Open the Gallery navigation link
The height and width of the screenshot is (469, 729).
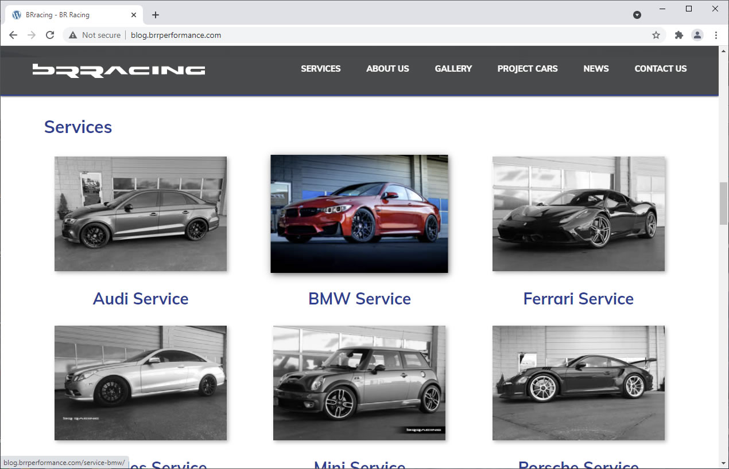pos(453,69)
